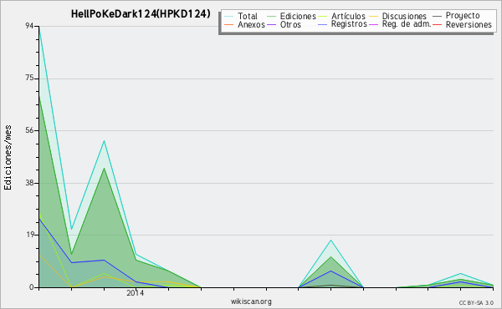Click the CC BY-SA 3.0 license text

tap(476, 302)
